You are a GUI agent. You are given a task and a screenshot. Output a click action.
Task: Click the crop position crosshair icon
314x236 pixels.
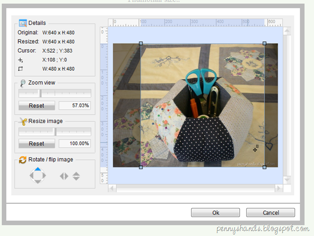(x=21, y=60)
